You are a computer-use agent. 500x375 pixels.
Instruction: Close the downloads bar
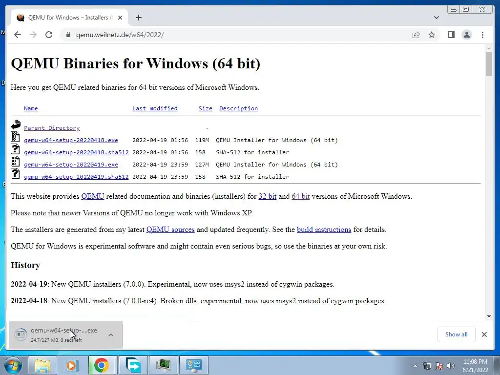pos(484,334)
